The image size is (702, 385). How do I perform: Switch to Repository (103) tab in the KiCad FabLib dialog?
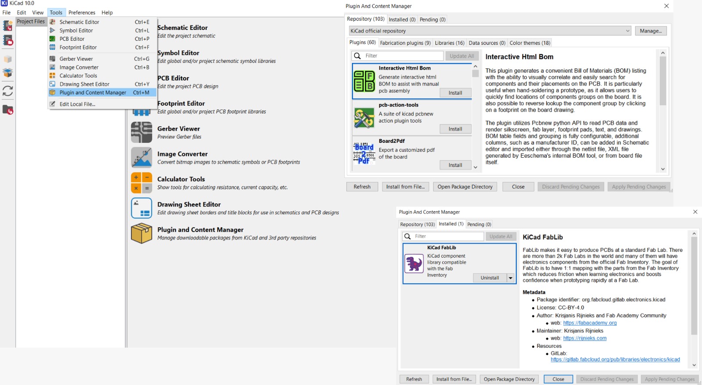tap(417, 224)
